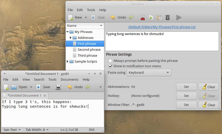Viewport: 222px width, 134px height.
Task: Click the scissors Cut icon in AutoKey
Action: click(142, 18)
